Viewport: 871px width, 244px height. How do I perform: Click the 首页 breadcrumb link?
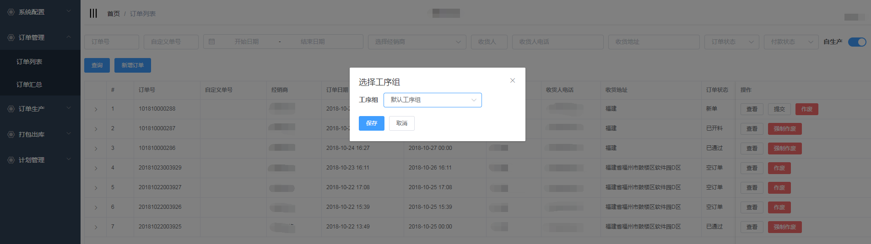(113, 14)
